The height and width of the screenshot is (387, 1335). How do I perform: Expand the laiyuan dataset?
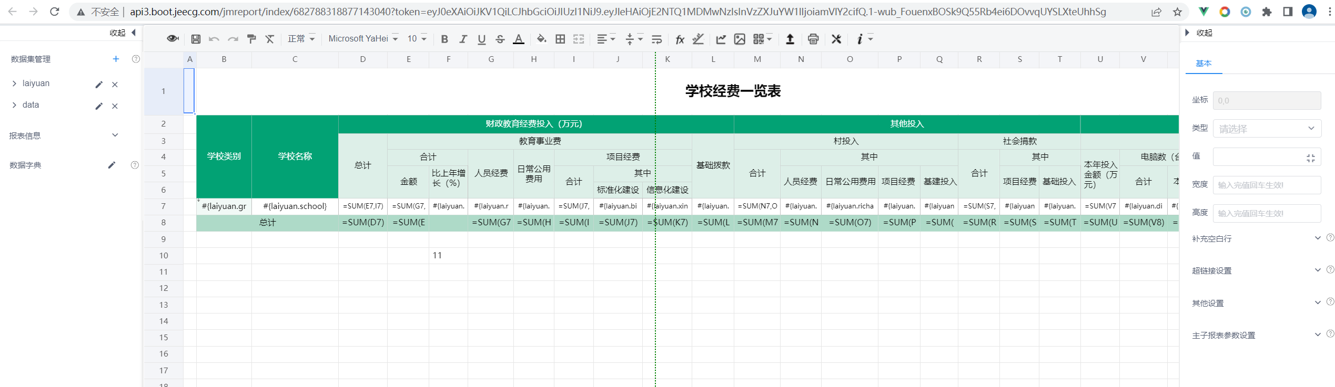coord(14,83)
